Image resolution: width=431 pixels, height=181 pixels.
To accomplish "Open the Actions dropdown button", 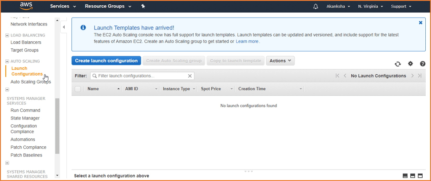I will pos(280,61).
